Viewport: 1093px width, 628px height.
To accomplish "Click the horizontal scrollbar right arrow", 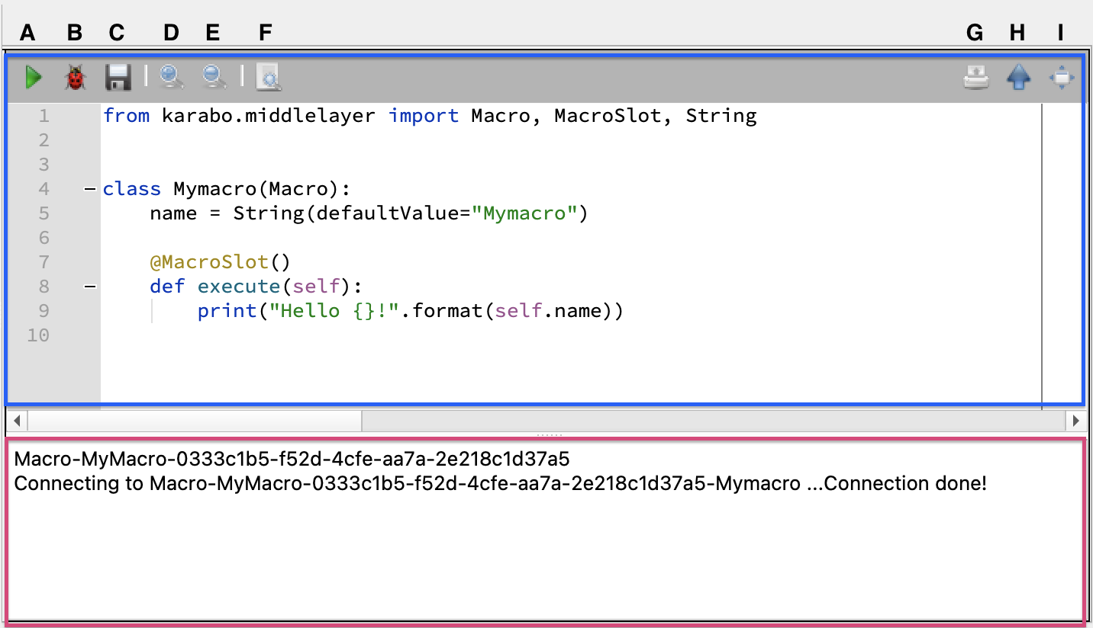I will (1075, 421).
